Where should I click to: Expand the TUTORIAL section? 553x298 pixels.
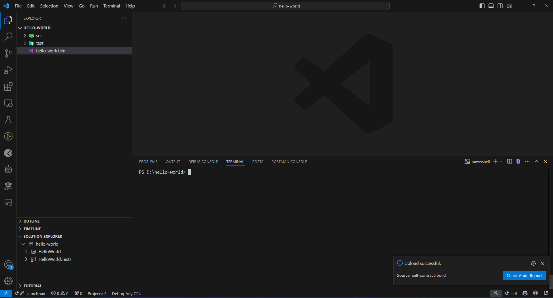point(20,286)
